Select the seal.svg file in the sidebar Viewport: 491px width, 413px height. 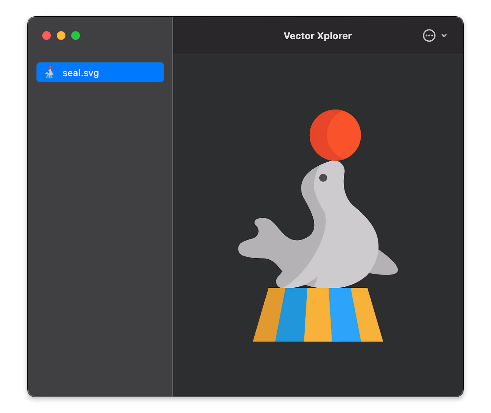[x=100, y=72]
